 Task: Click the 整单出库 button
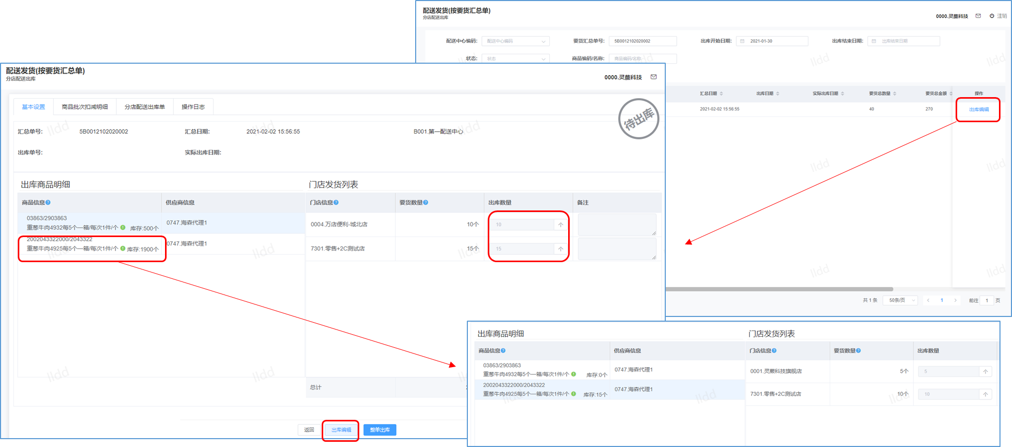(x=380, y=430)
